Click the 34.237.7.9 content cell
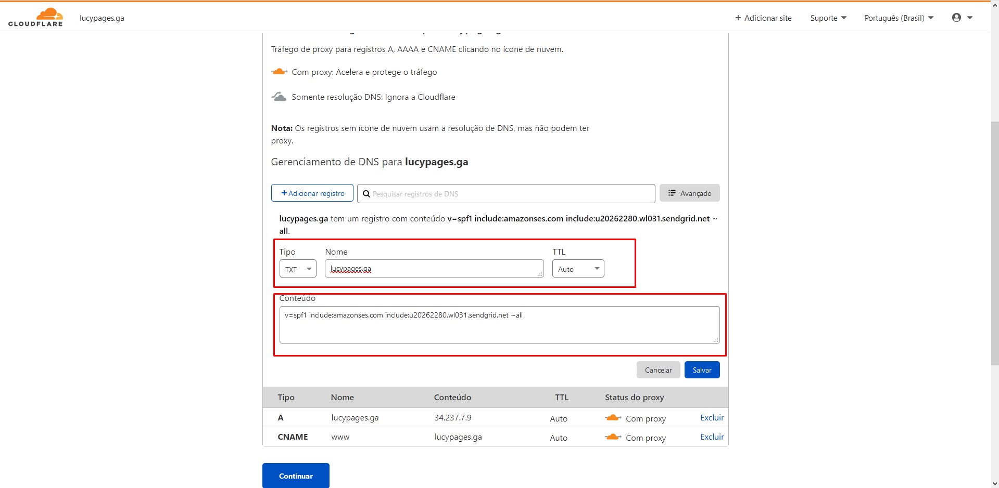Viewport: 999px width, 488px height. point(453,418)
